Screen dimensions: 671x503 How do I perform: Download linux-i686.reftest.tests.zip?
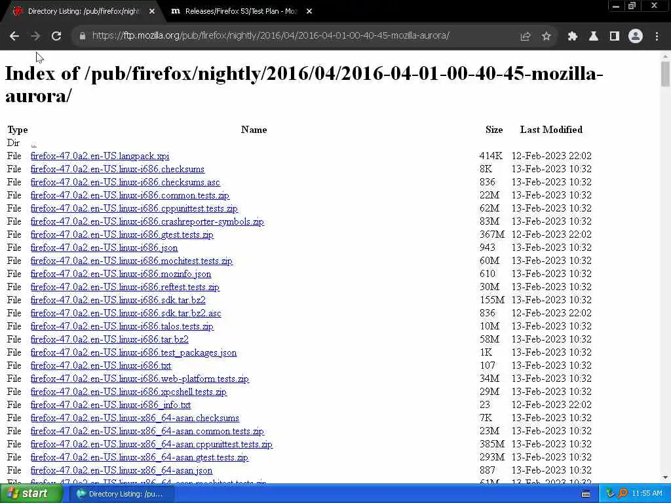click(125, 287)
